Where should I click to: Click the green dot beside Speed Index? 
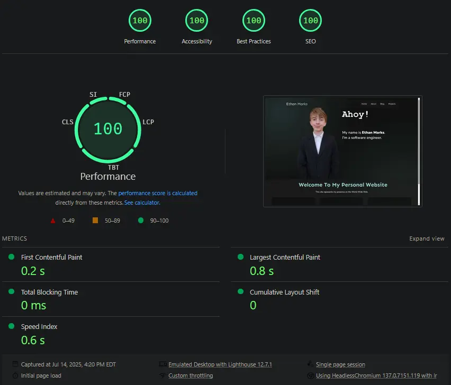click(x=12, y=326)
